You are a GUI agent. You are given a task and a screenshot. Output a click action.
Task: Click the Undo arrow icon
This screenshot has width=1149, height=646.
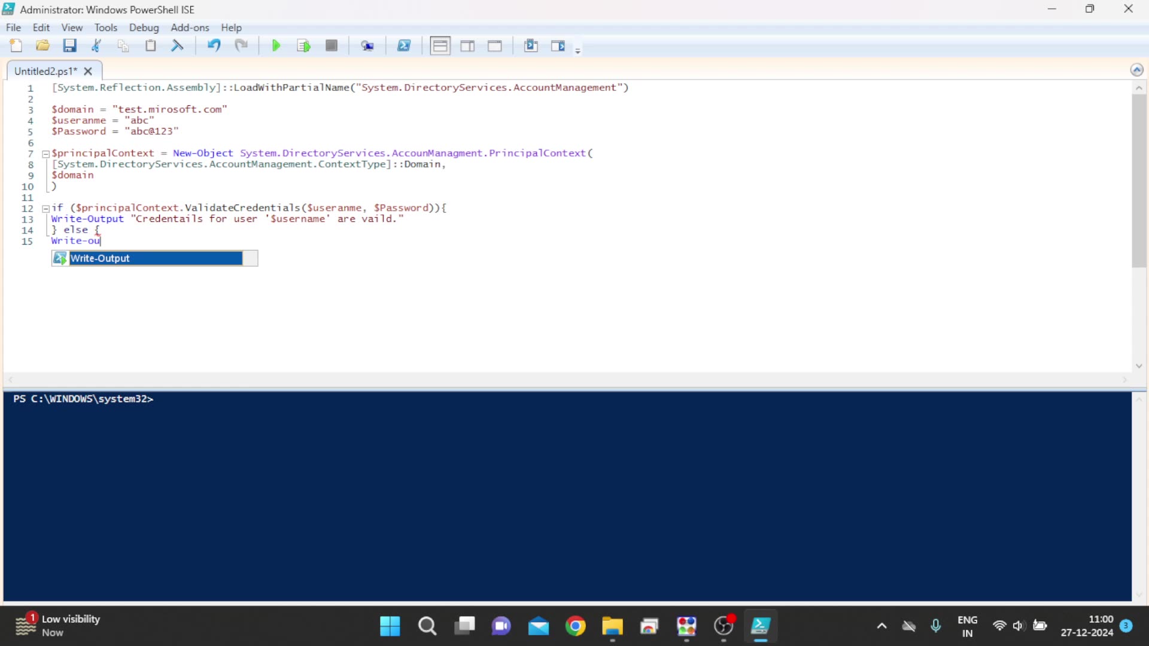tap(214, 46)
